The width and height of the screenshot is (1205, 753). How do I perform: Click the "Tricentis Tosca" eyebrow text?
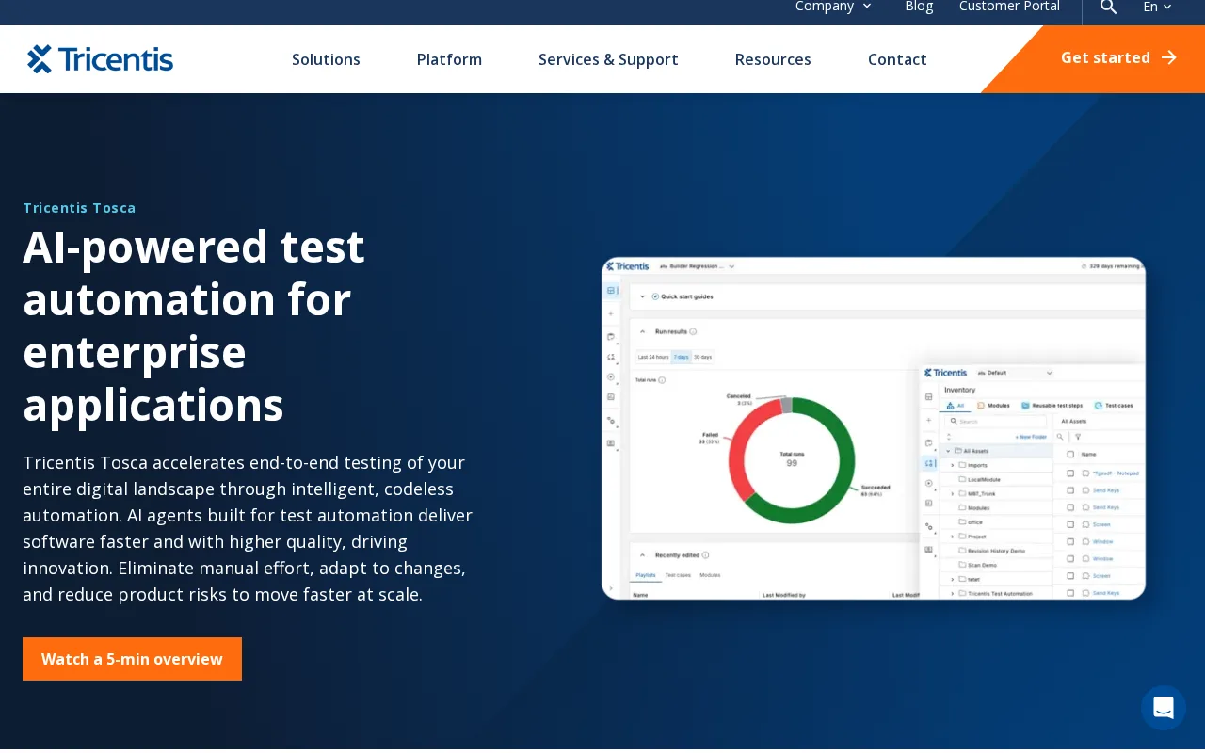point(79,208)
